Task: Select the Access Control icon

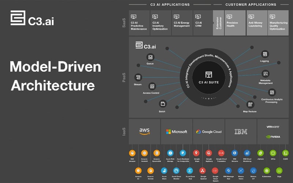Action: (152, 86)
